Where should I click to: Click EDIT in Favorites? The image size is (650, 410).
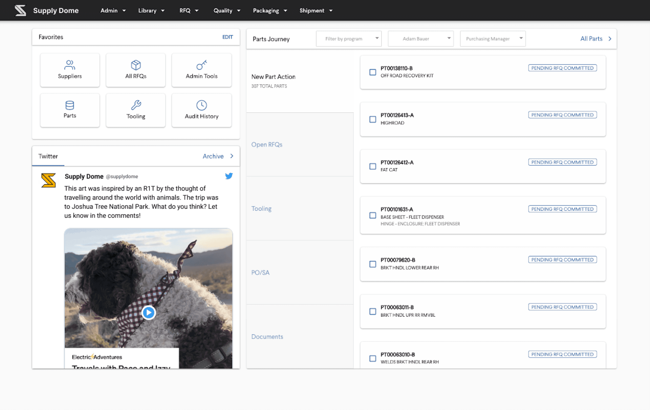coord(227,37)
